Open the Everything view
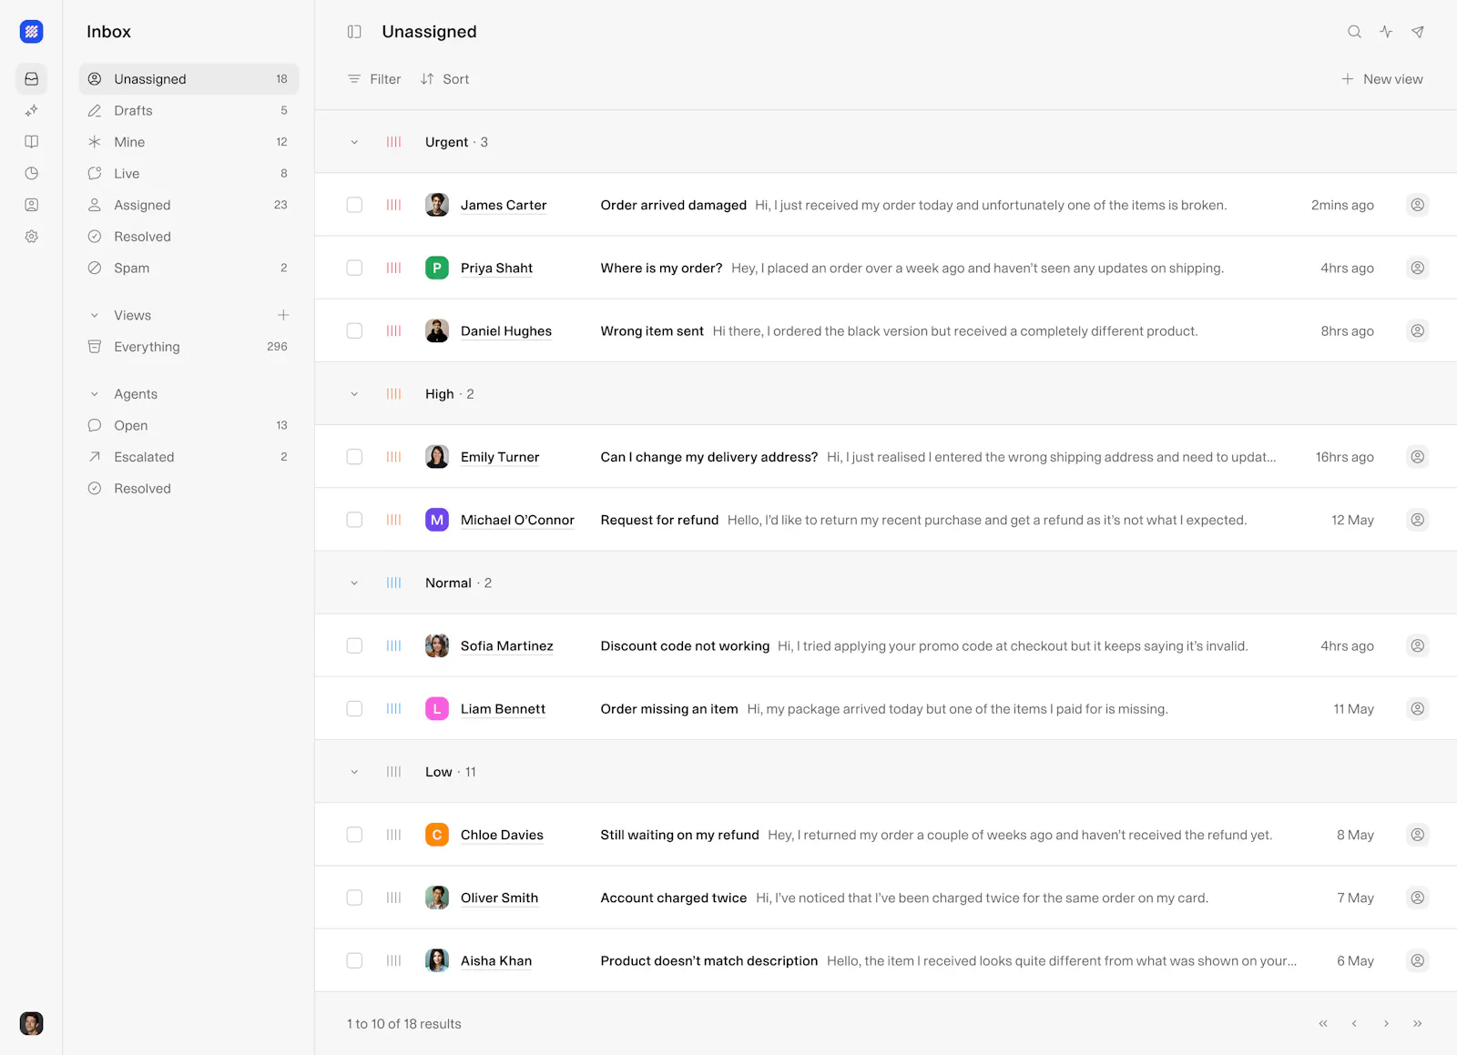Screen dimensions: 1457x1055 tap(189, 347)
